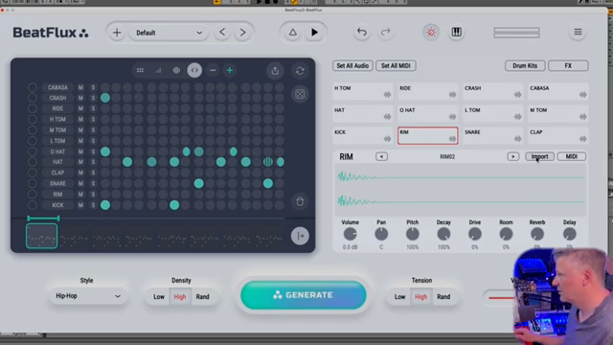The height and width of the screenshot is (345, 613).
Task: Open the hamburger menu
Action: coord(578,32)
